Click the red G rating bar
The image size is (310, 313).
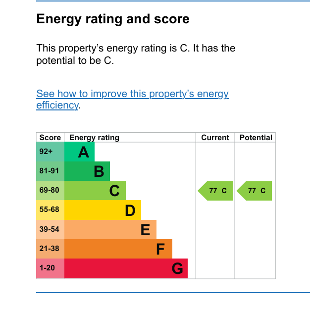pos(126,268)
